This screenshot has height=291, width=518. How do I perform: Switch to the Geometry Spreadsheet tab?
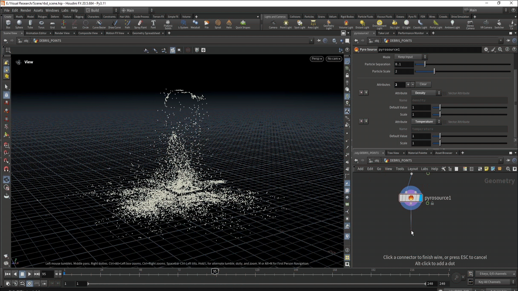coord(146,33)
